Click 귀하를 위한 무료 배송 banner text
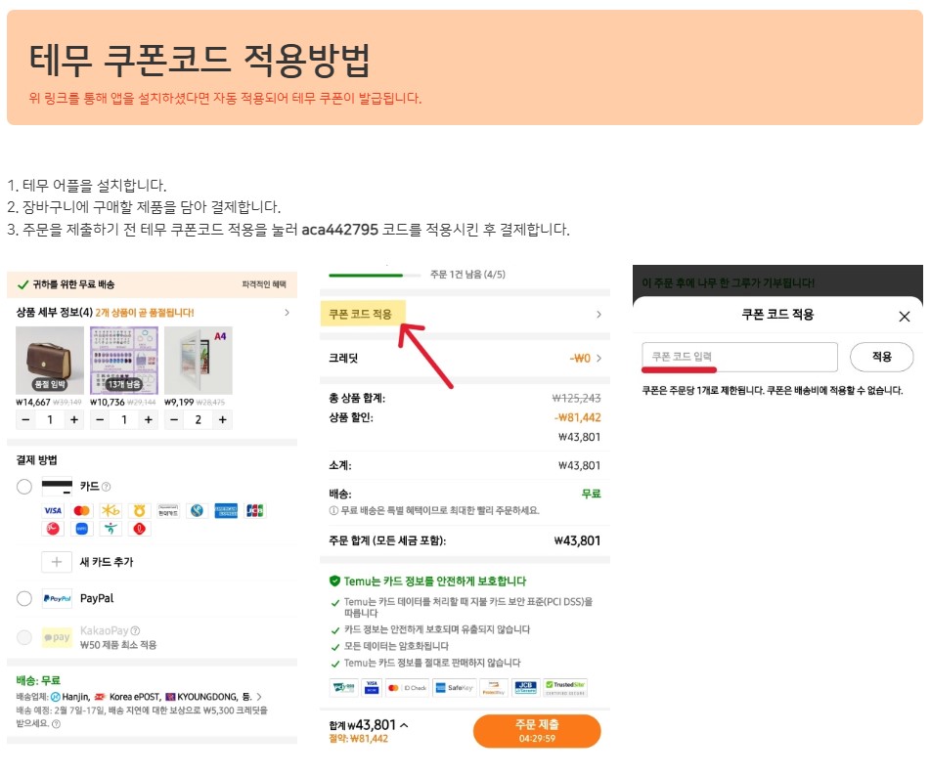The height and width of the screenshot is (775, 930). click(x=73, y=284)
